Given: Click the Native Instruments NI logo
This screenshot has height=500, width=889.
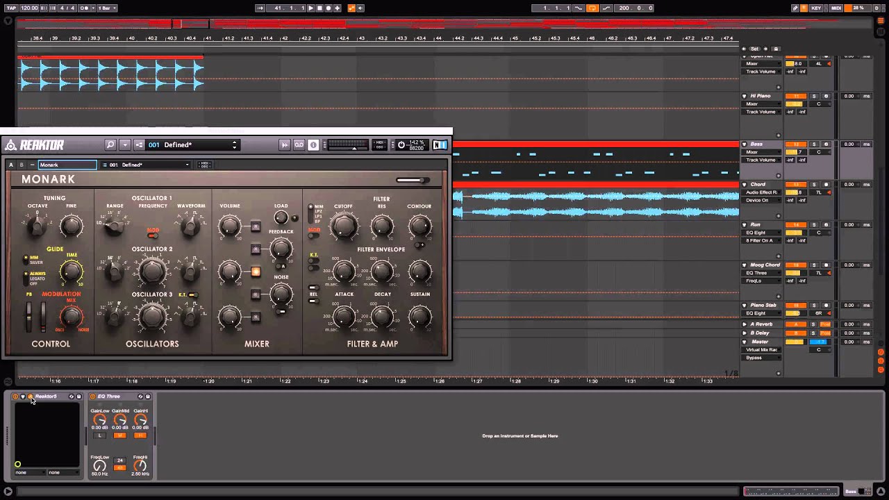Looking at the screenshot, I should pos(440,145).
